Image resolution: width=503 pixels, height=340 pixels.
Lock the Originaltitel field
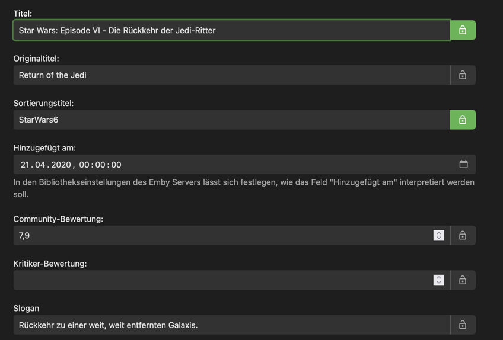click(463, 75)
